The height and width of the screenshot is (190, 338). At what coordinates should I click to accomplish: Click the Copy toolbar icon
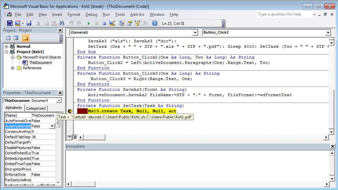point(46,23)
